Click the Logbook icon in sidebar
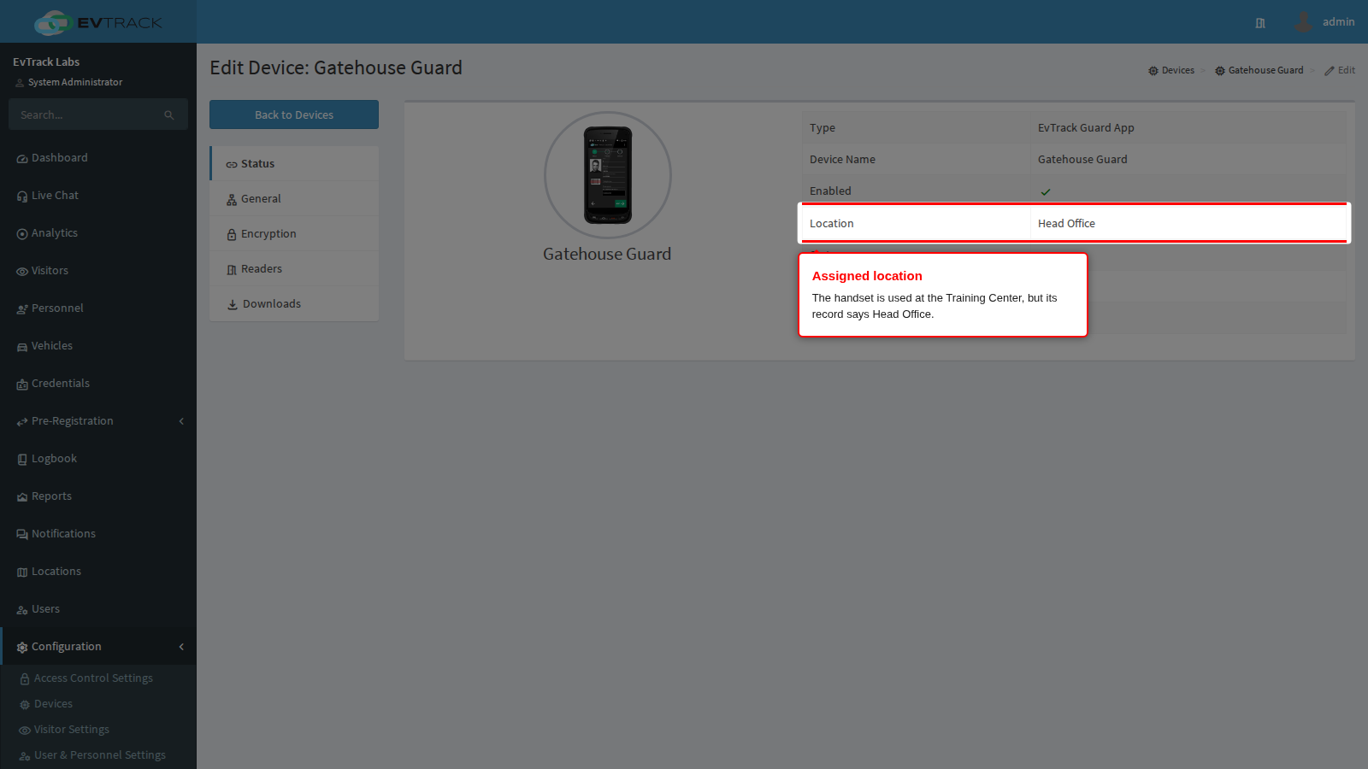This screenshot has width=1368, height=769. tap(22, 460)
